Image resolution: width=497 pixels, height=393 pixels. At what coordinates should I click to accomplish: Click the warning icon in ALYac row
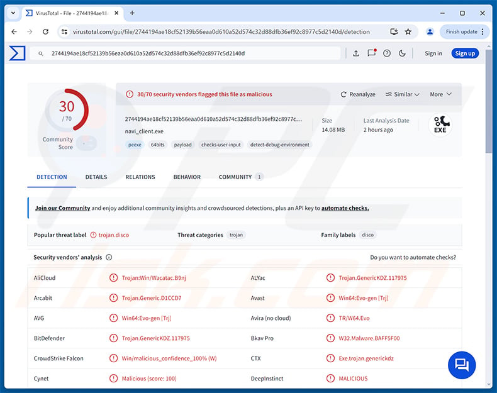point(330,278)
